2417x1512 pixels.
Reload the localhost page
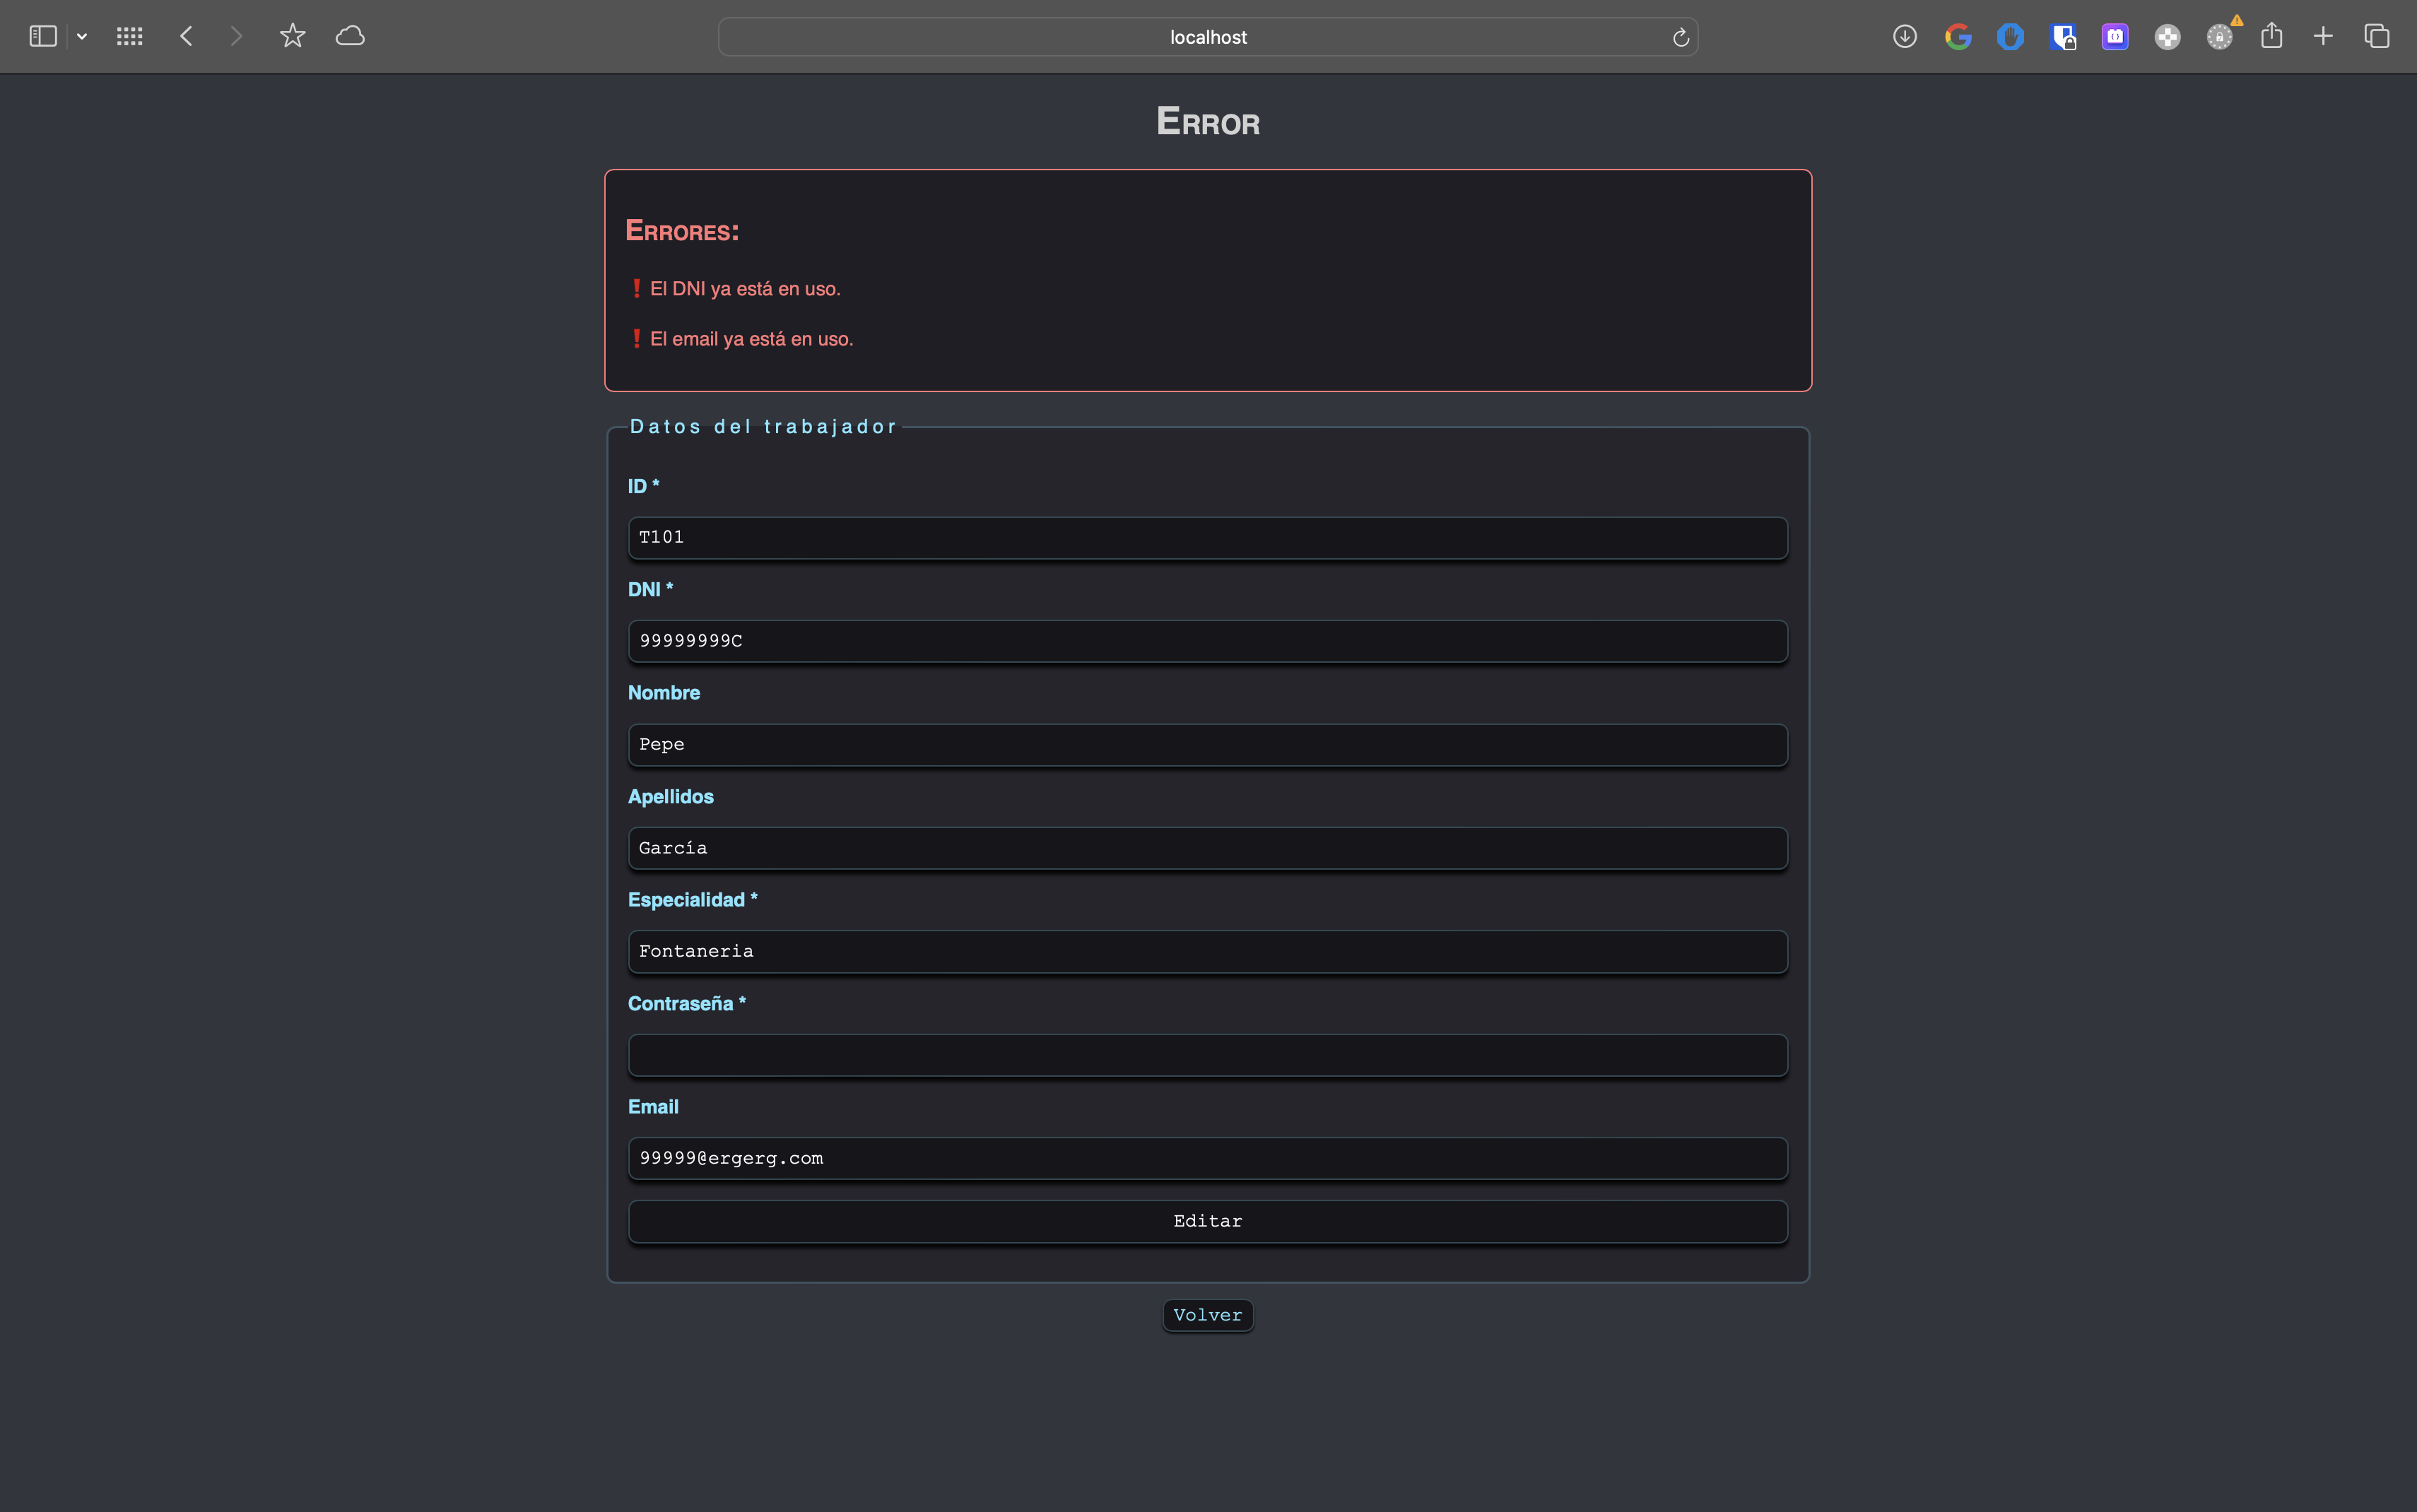(1680, 38)
